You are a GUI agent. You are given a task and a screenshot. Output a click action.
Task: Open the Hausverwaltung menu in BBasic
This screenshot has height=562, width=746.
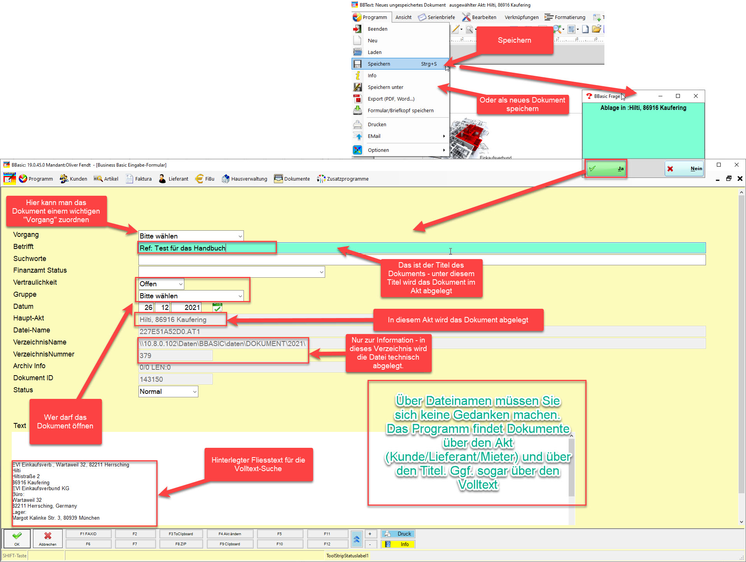pyautogui.click(x=245, y=179)
